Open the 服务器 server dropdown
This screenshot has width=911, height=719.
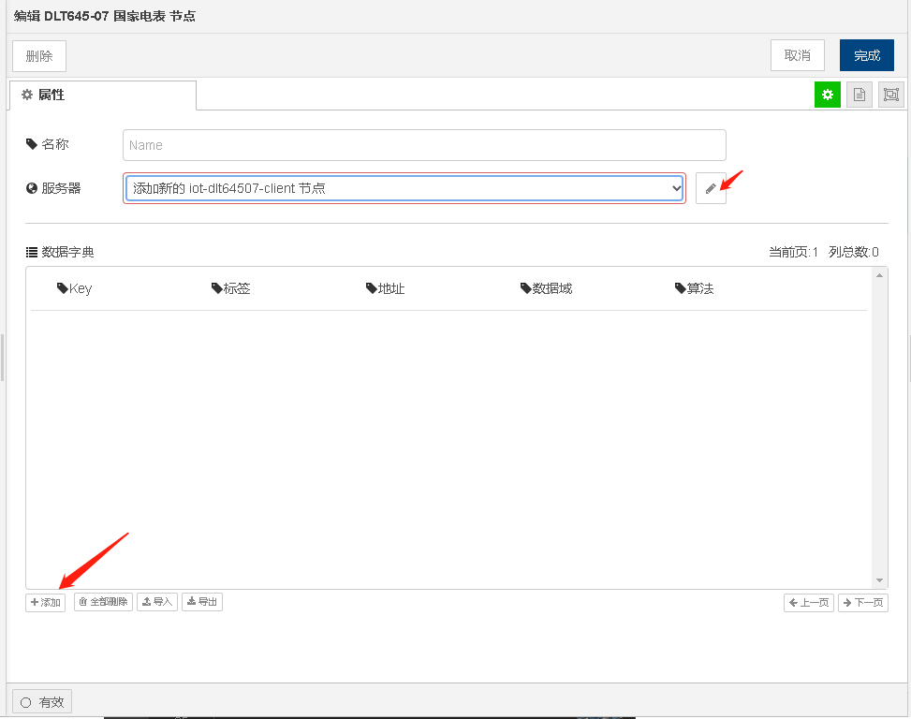click(404, 188)
